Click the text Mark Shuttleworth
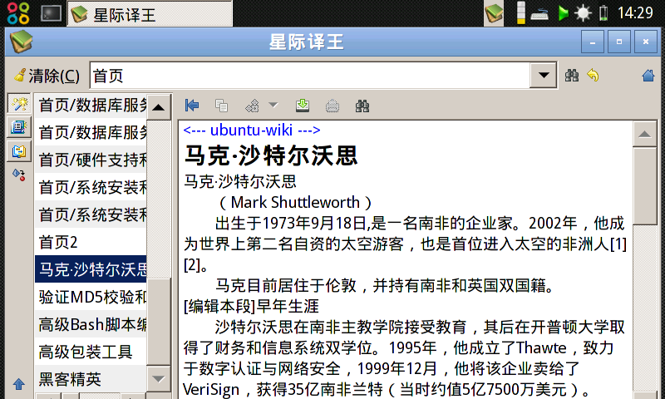 pyautogui.click(x=295, y=202)
